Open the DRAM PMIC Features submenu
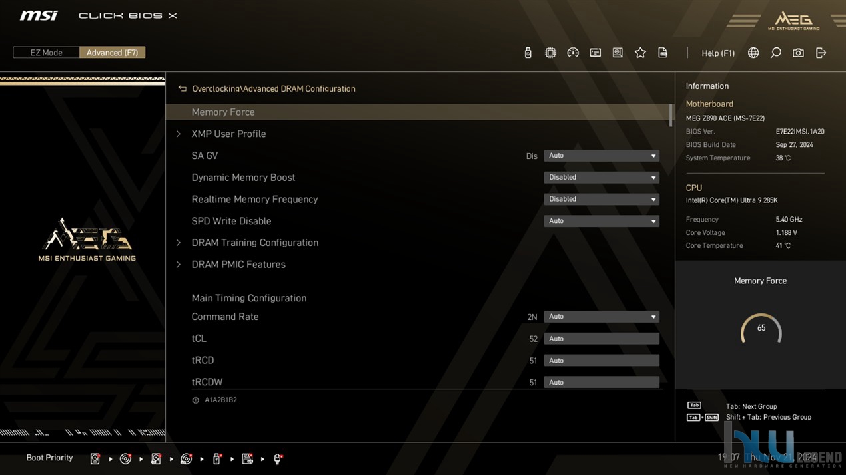 point(238,265)
